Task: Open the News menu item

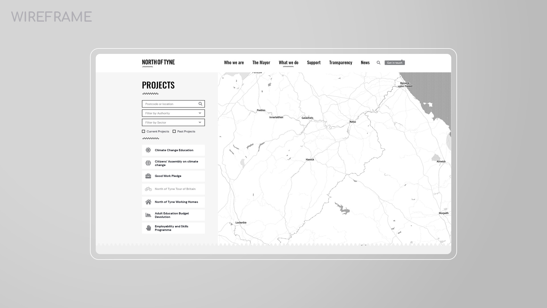Action: (x=365, y=62)
